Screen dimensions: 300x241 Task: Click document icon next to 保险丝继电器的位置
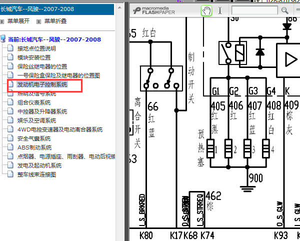pos(10,66)
